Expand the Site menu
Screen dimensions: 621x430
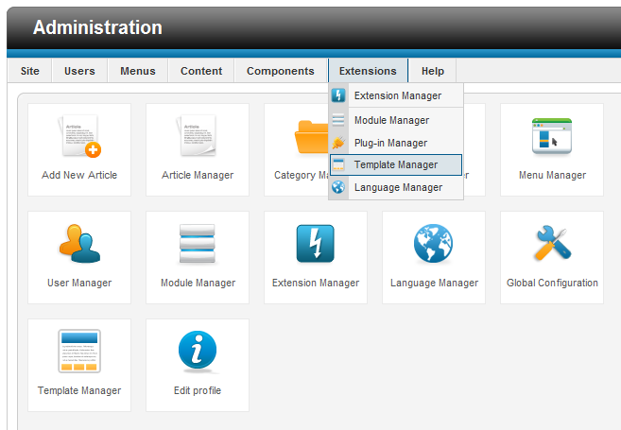(x=30, y=71)
